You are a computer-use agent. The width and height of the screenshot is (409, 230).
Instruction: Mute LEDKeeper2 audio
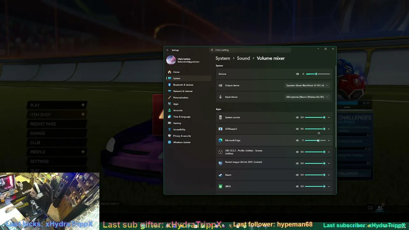tap(297, 129)
